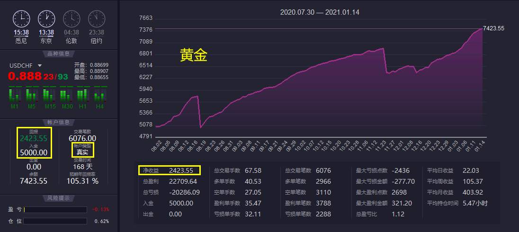This screenshot has height=232, width=519.
Task: Click the New York clock icon
Action: point(97,19)
